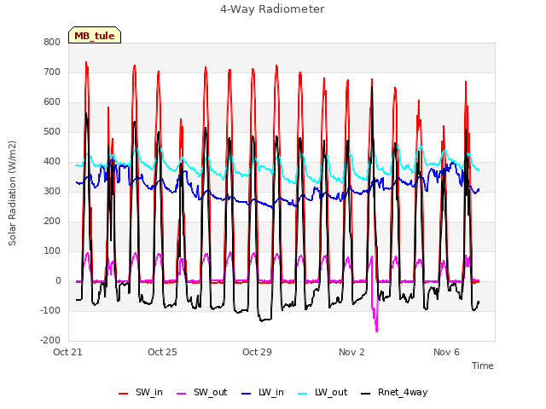Click the black Rnet_4way legend swatch
The height and width of the screenshot is (409, 546).
pyautogui.click(x=366, y=394)
